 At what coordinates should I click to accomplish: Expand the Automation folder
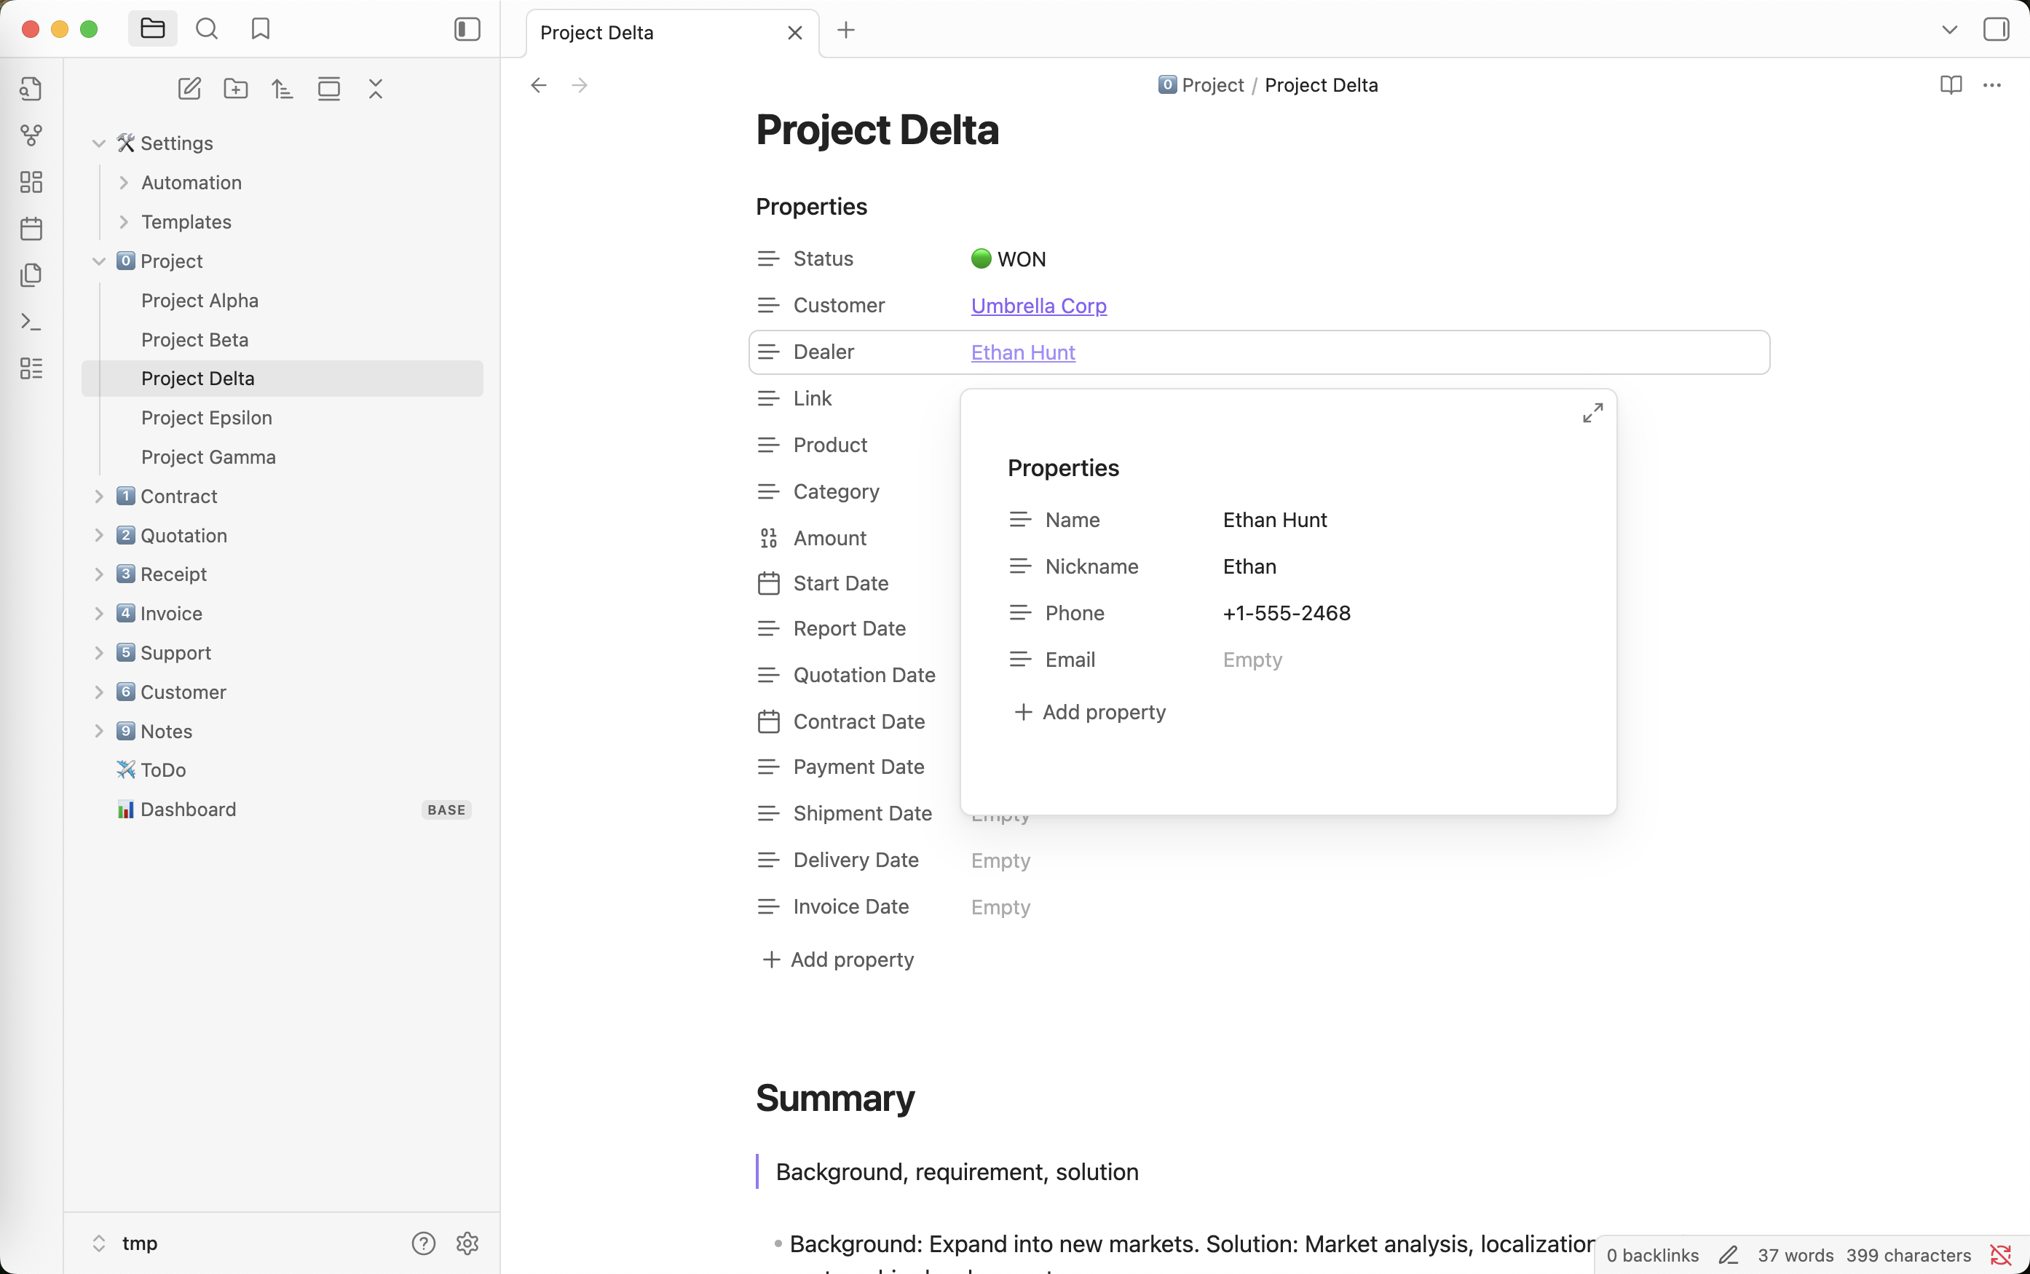[124, 183]
